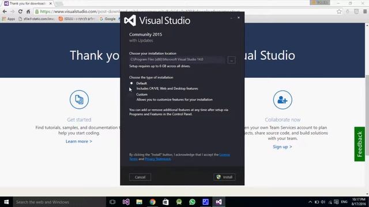The height and width of the screenshot is (207, 369).
Task: Click the network icon in the system tray
Action: (330, 202)
